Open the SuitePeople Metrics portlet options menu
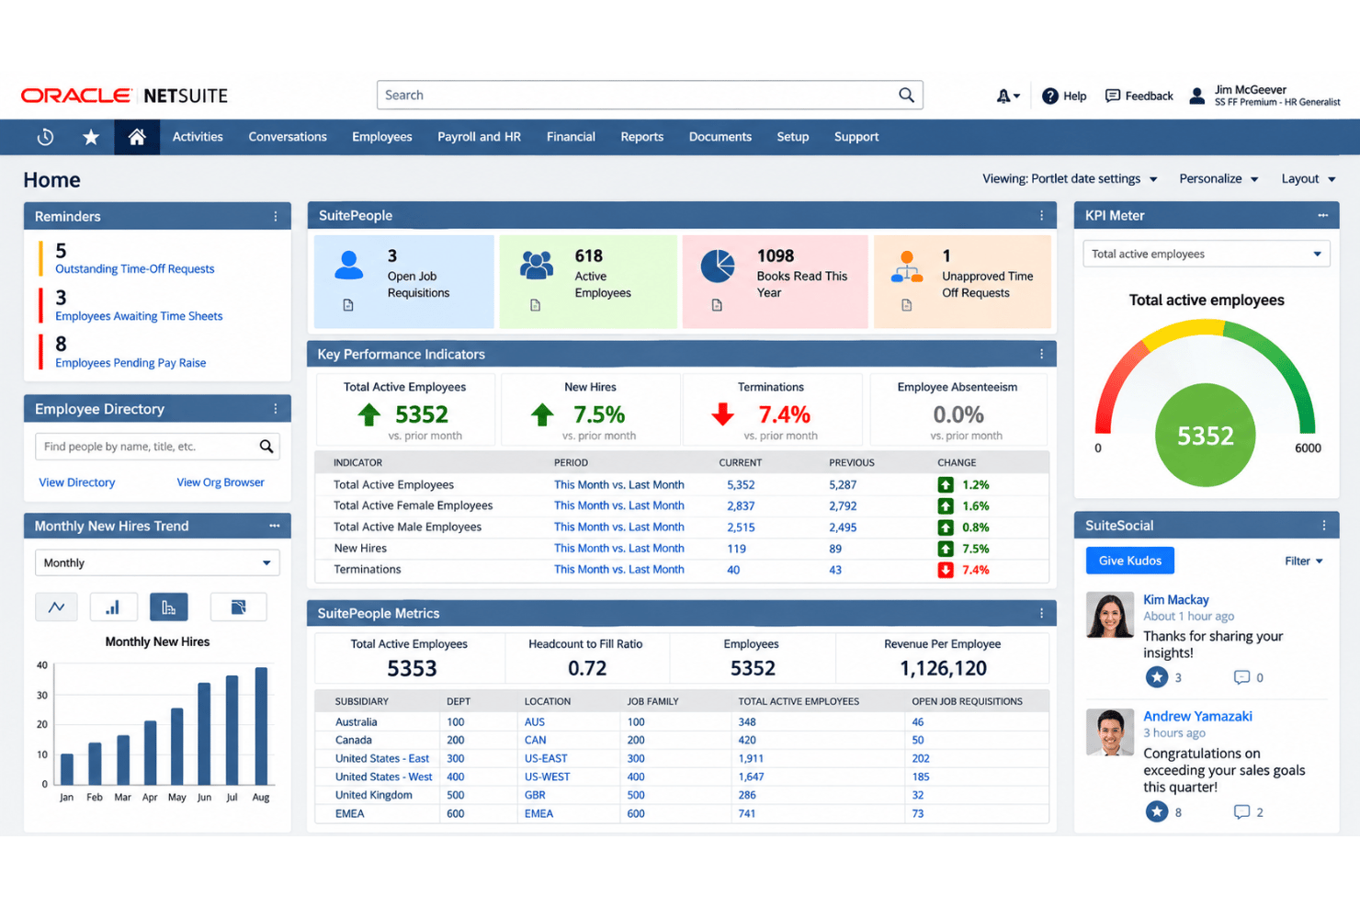Screen dimensions: 1360x907 (1041, 613)
